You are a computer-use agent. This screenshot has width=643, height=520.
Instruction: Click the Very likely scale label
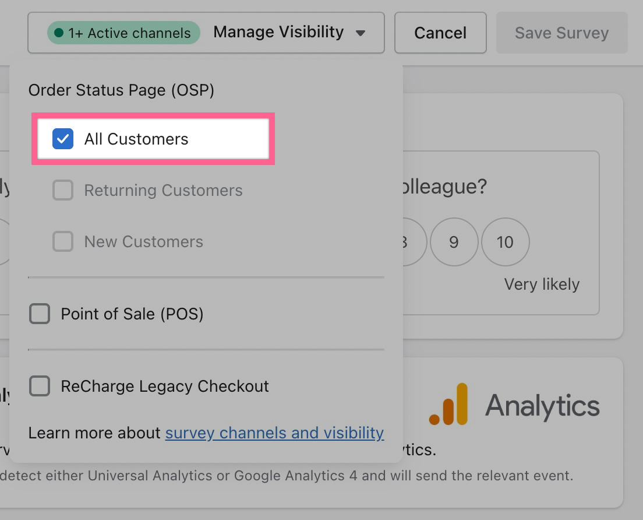tap(542, 284)
